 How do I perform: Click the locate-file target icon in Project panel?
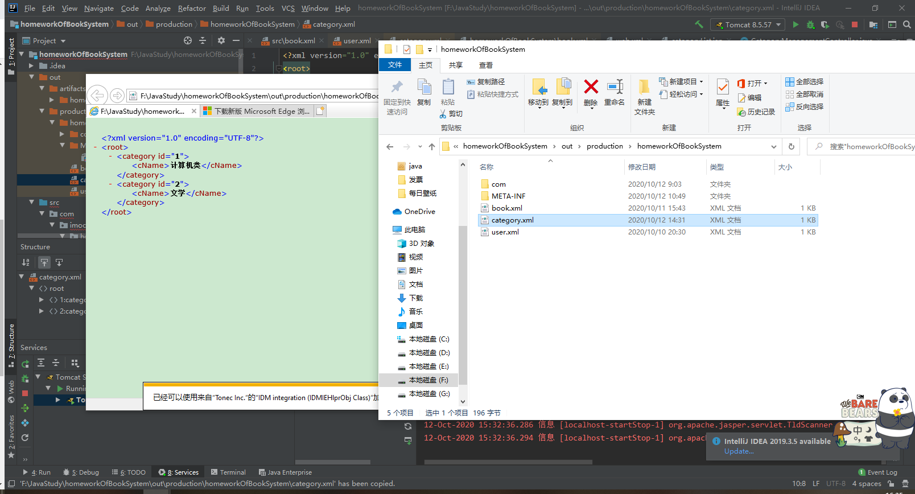click(x=188, y=40)
